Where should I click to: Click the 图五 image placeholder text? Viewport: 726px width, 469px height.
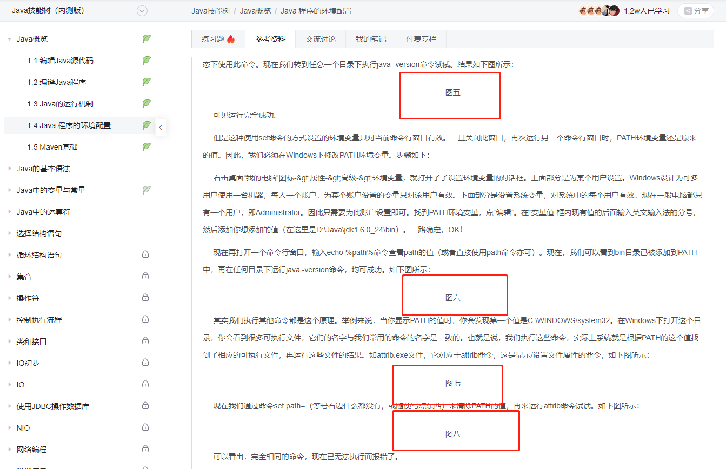(453, 92)
